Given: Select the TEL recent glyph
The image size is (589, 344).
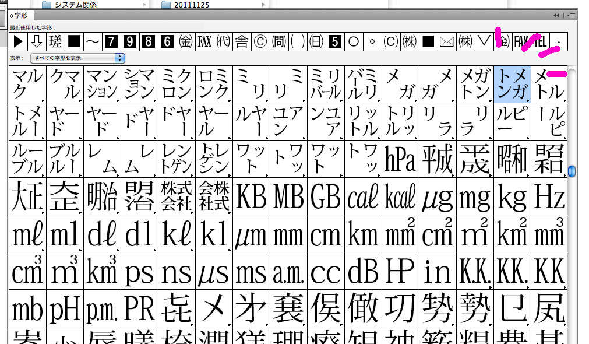Looking at the screenshot, I should pyautogui.click(x=540, y=41).
